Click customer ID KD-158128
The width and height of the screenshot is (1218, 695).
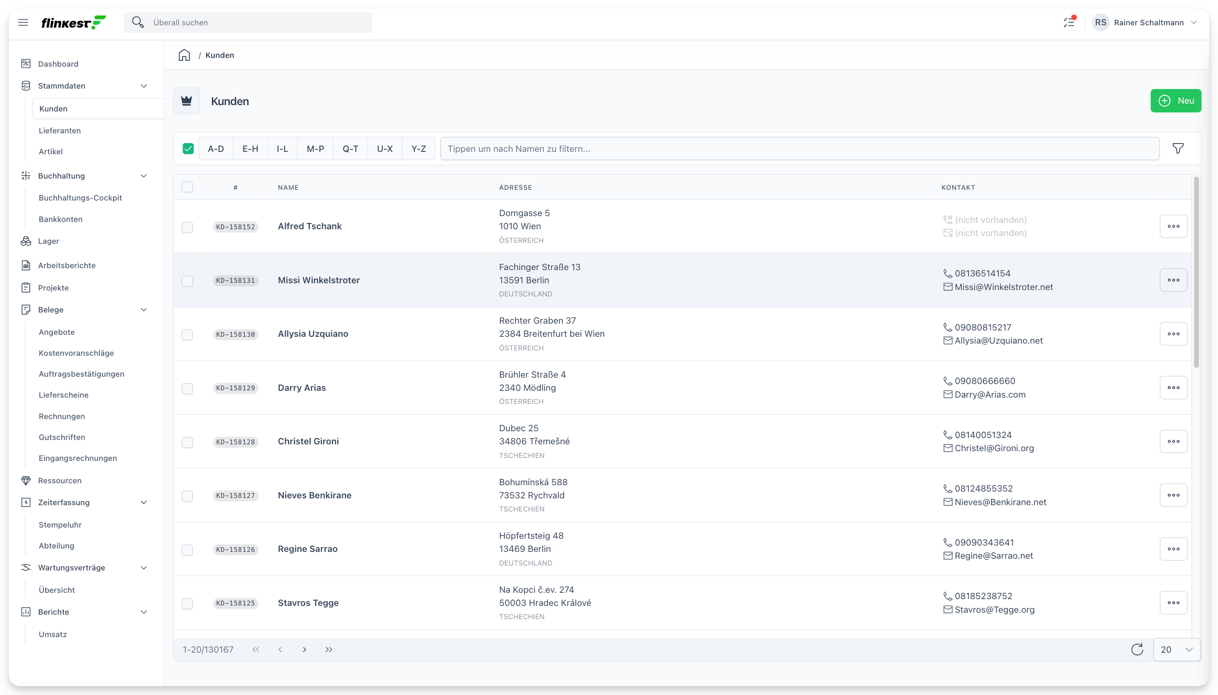236,442
